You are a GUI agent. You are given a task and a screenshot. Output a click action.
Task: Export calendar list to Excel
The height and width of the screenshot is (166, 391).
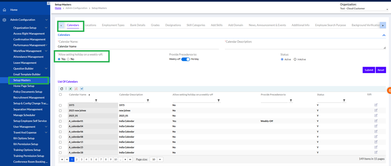[x=70, y=89]
